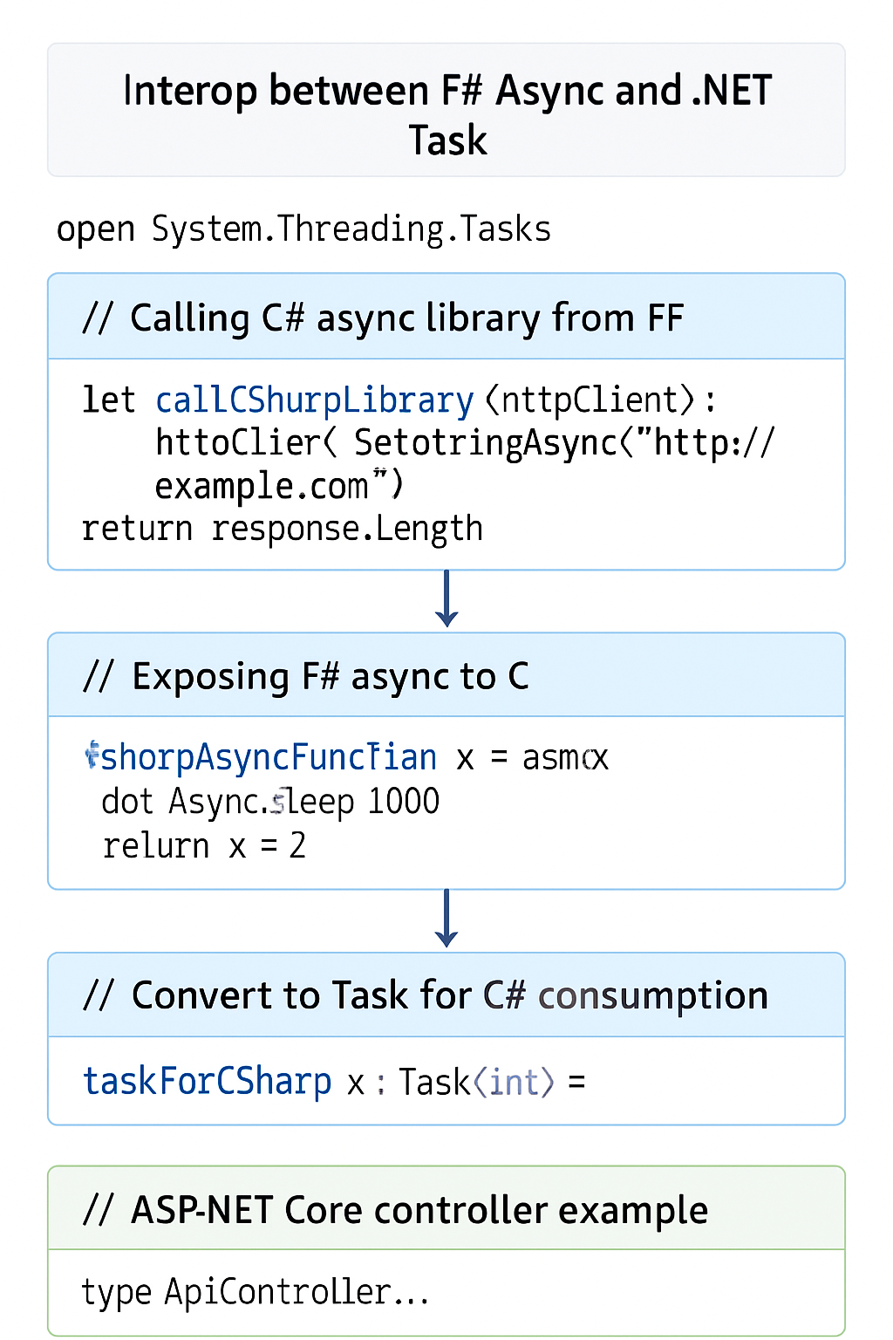Screen dimensions: 893x1340
Task: Click the "open System.Threading.Tasks" line
Action: tap(303, 229)
